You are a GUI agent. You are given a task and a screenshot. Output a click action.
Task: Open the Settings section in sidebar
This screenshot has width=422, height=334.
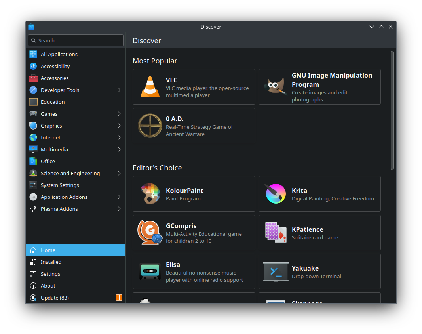coord(50,274)
